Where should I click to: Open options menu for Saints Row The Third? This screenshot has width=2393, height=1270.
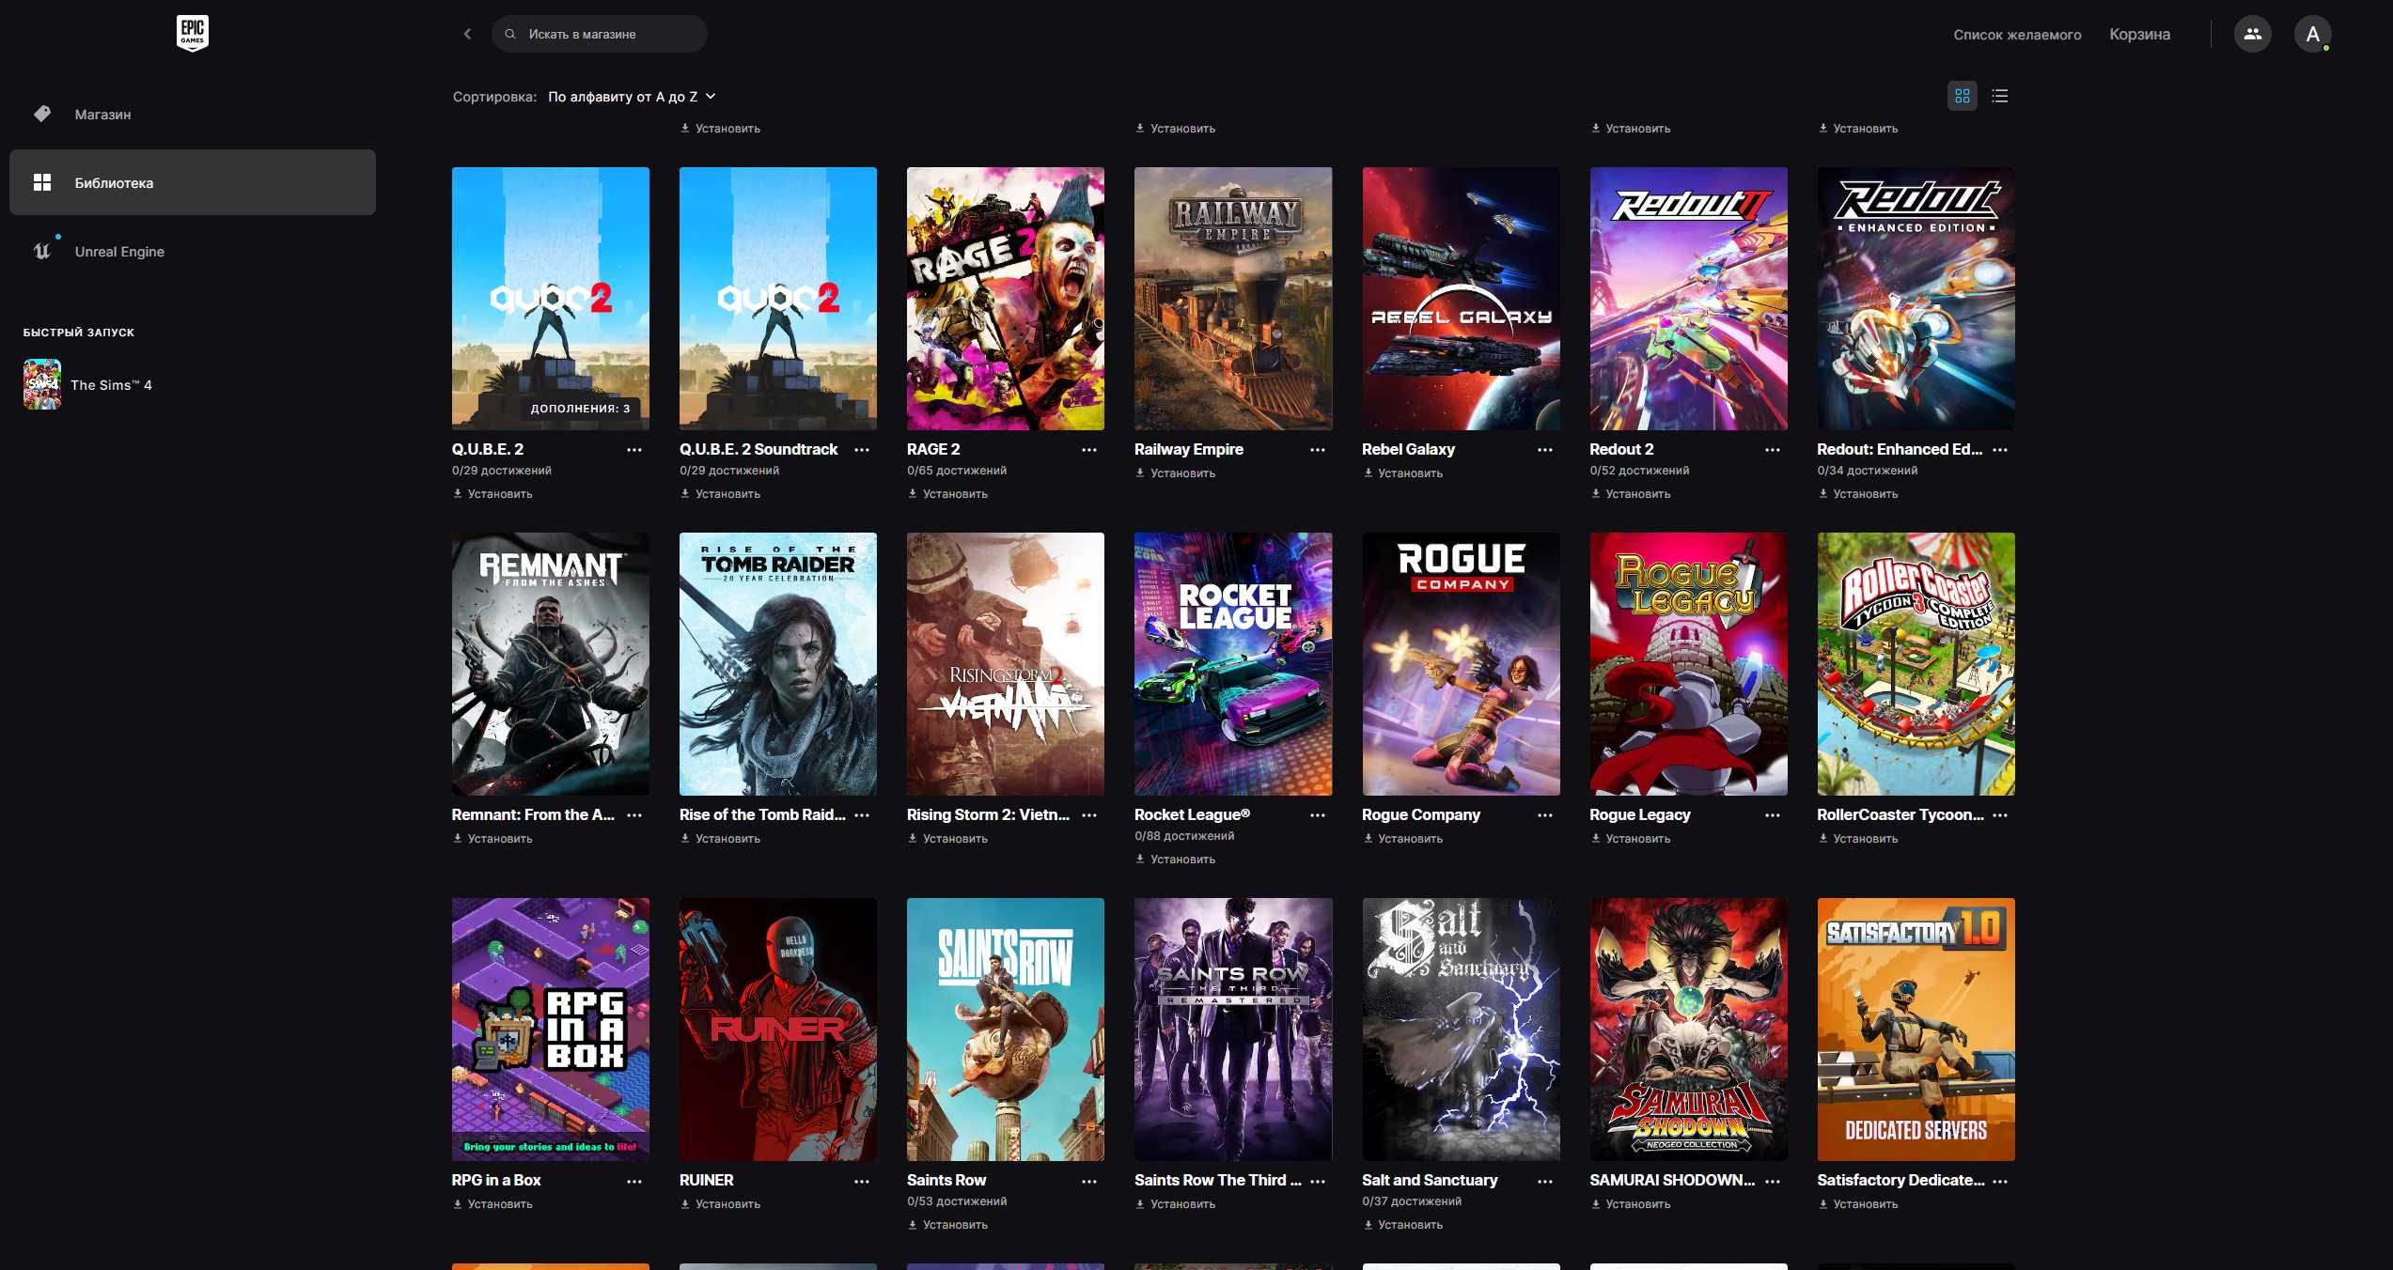pos(1318,1182)
